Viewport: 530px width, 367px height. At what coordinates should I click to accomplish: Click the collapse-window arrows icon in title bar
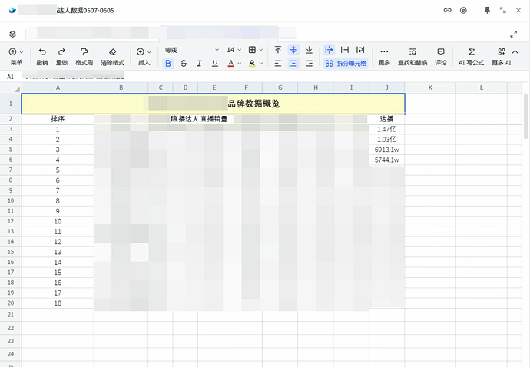pos(503,10)
